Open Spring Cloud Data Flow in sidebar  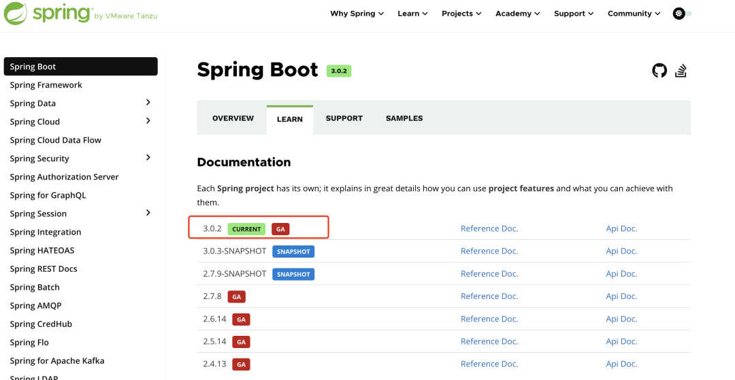[55, 140]
